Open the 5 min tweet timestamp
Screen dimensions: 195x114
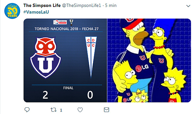tap(111, 5)
